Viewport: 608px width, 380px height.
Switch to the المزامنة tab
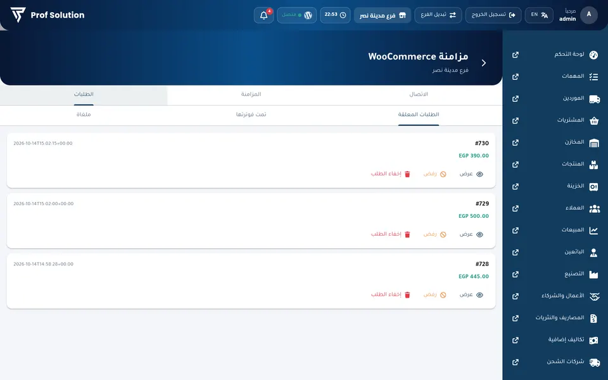click(x=251, y=95)
